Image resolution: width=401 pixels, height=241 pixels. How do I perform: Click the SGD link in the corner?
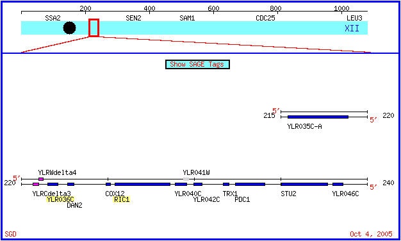pos(10,234)
